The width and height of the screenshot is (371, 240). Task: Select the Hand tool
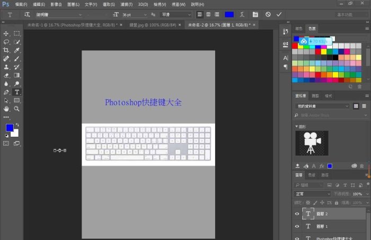coord(6,108)
